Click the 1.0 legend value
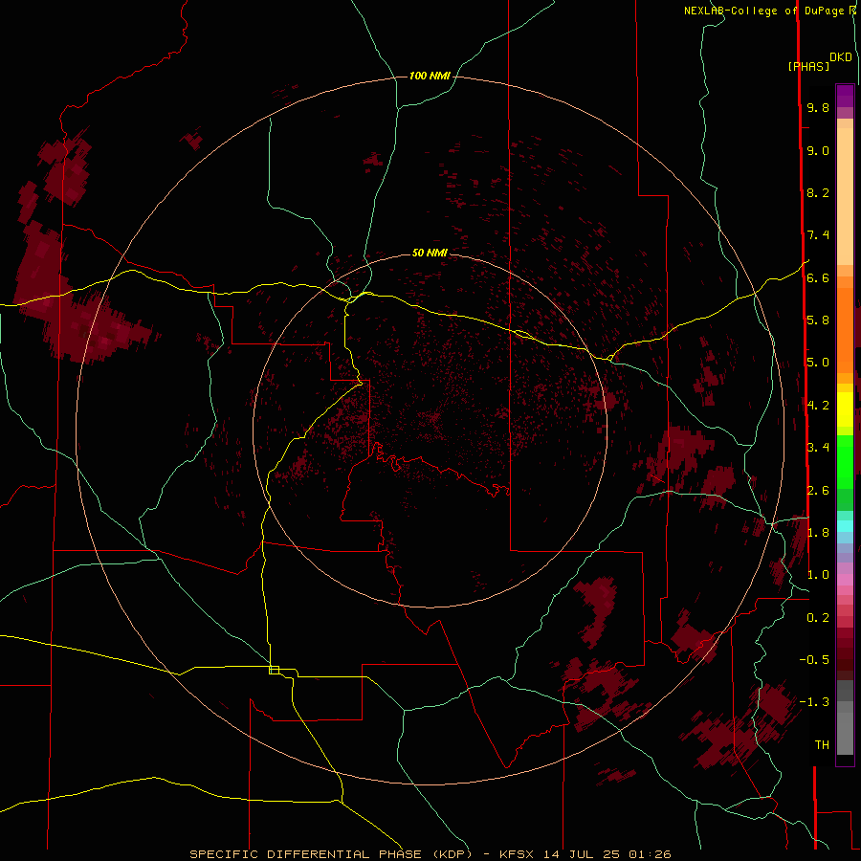This screenshot has width=861, height=861. click(818, 575)
